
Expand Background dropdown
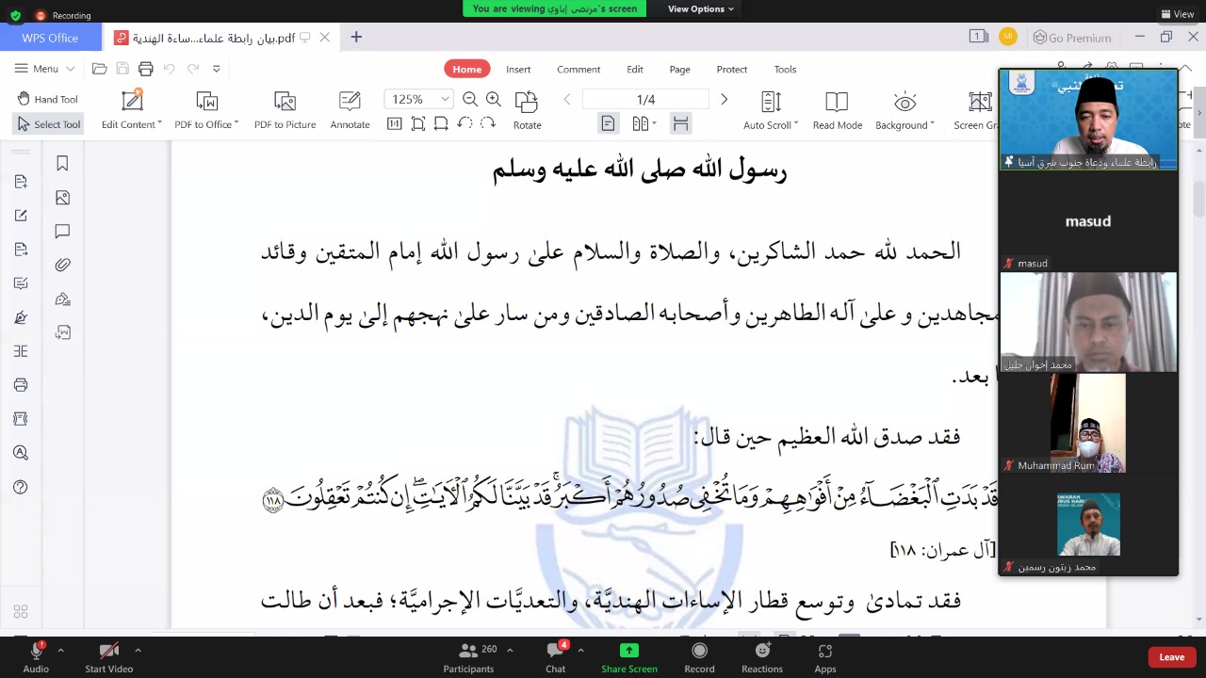(933, 124)
